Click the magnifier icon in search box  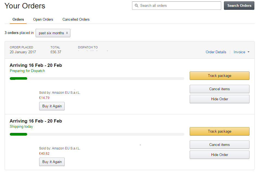coord(136,5)
